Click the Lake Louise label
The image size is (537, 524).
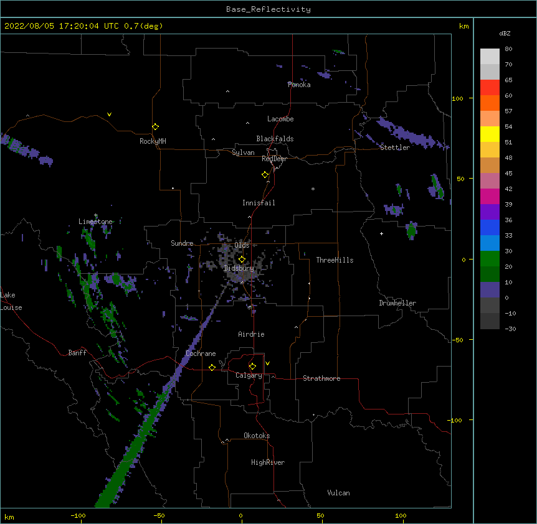coord(11,301)
